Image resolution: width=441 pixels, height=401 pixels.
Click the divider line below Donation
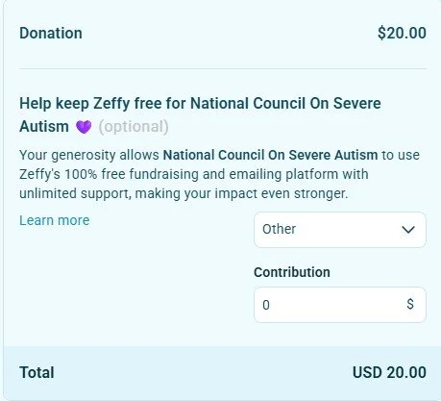(223, 68)
